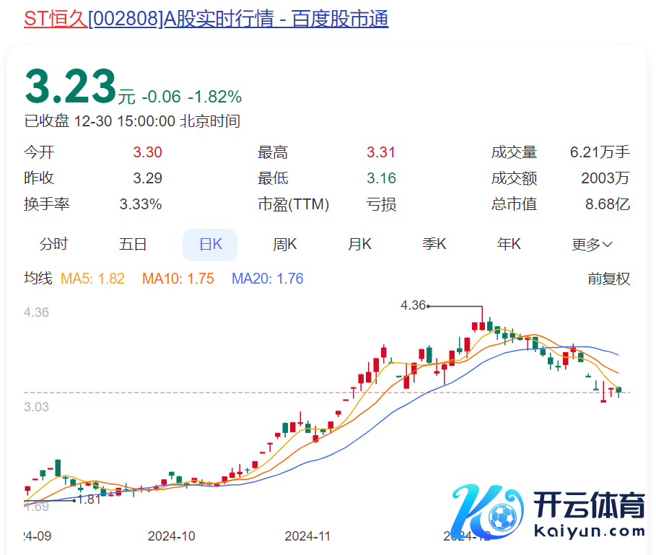
Task: Switch to the 分时 chart tab
Action: 53,245
